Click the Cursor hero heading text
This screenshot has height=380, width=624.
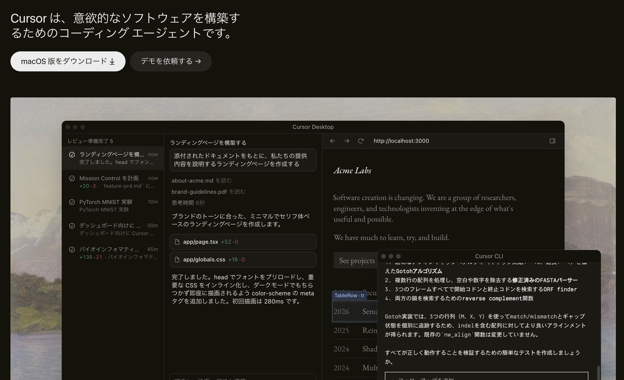[x=125, y=26]
